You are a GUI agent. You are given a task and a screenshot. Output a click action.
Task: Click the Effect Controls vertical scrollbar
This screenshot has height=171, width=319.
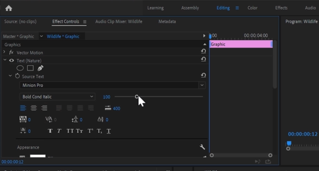click(275, 65)
